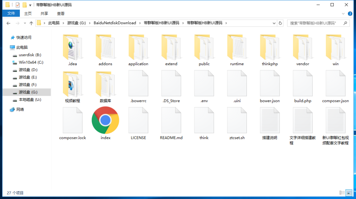Select 此电脑 in navigation pane

click(x=22, y=47)
